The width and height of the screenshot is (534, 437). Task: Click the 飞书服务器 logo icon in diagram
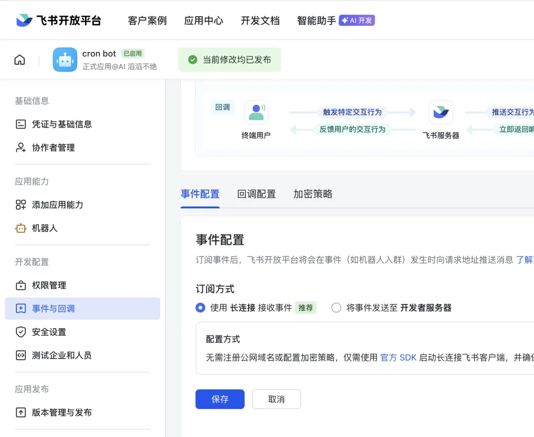(x=441, y=112)
